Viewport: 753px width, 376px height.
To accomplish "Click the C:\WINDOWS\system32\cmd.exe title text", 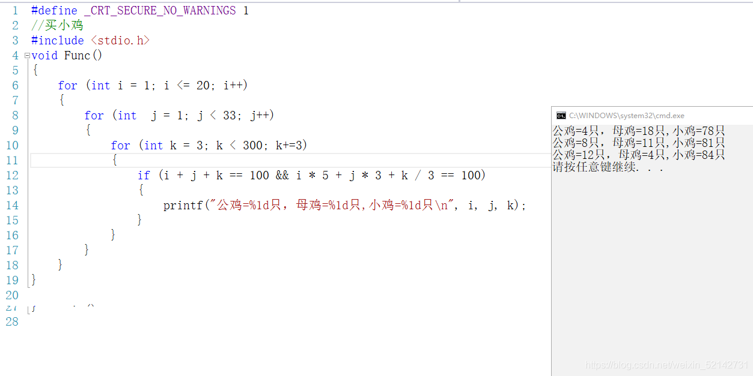I will [x=627, y=116].
